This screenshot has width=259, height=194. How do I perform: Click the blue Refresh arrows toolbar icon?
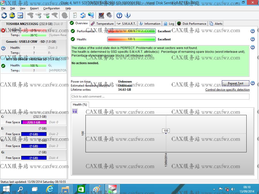pos(4,15)
